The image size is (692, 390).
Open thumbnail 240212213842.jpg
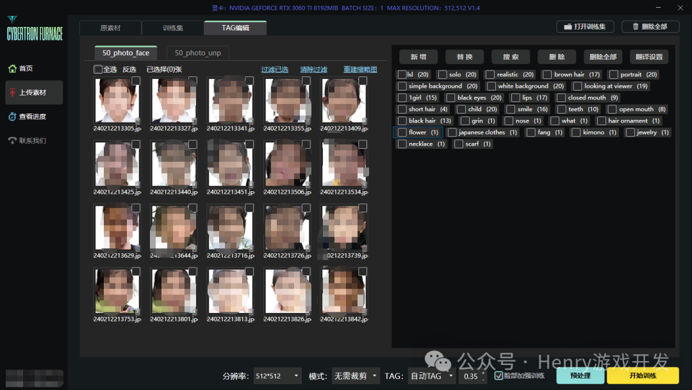[344, 291]
